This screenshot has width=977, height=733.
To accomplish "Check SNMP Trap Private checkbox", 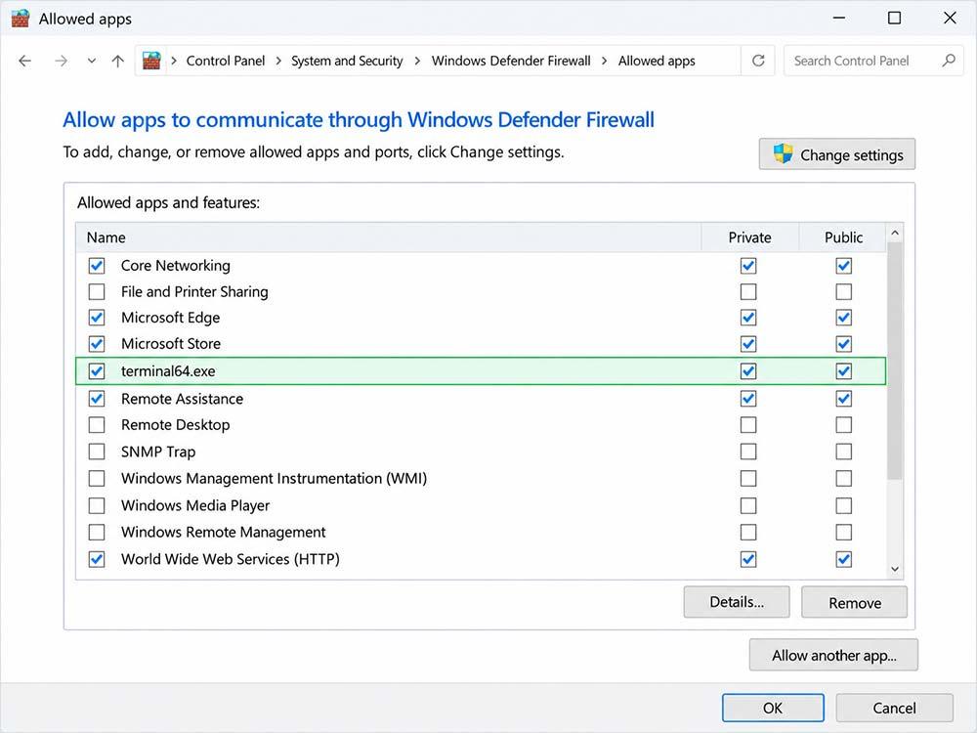I will click(x=748, y=452).
